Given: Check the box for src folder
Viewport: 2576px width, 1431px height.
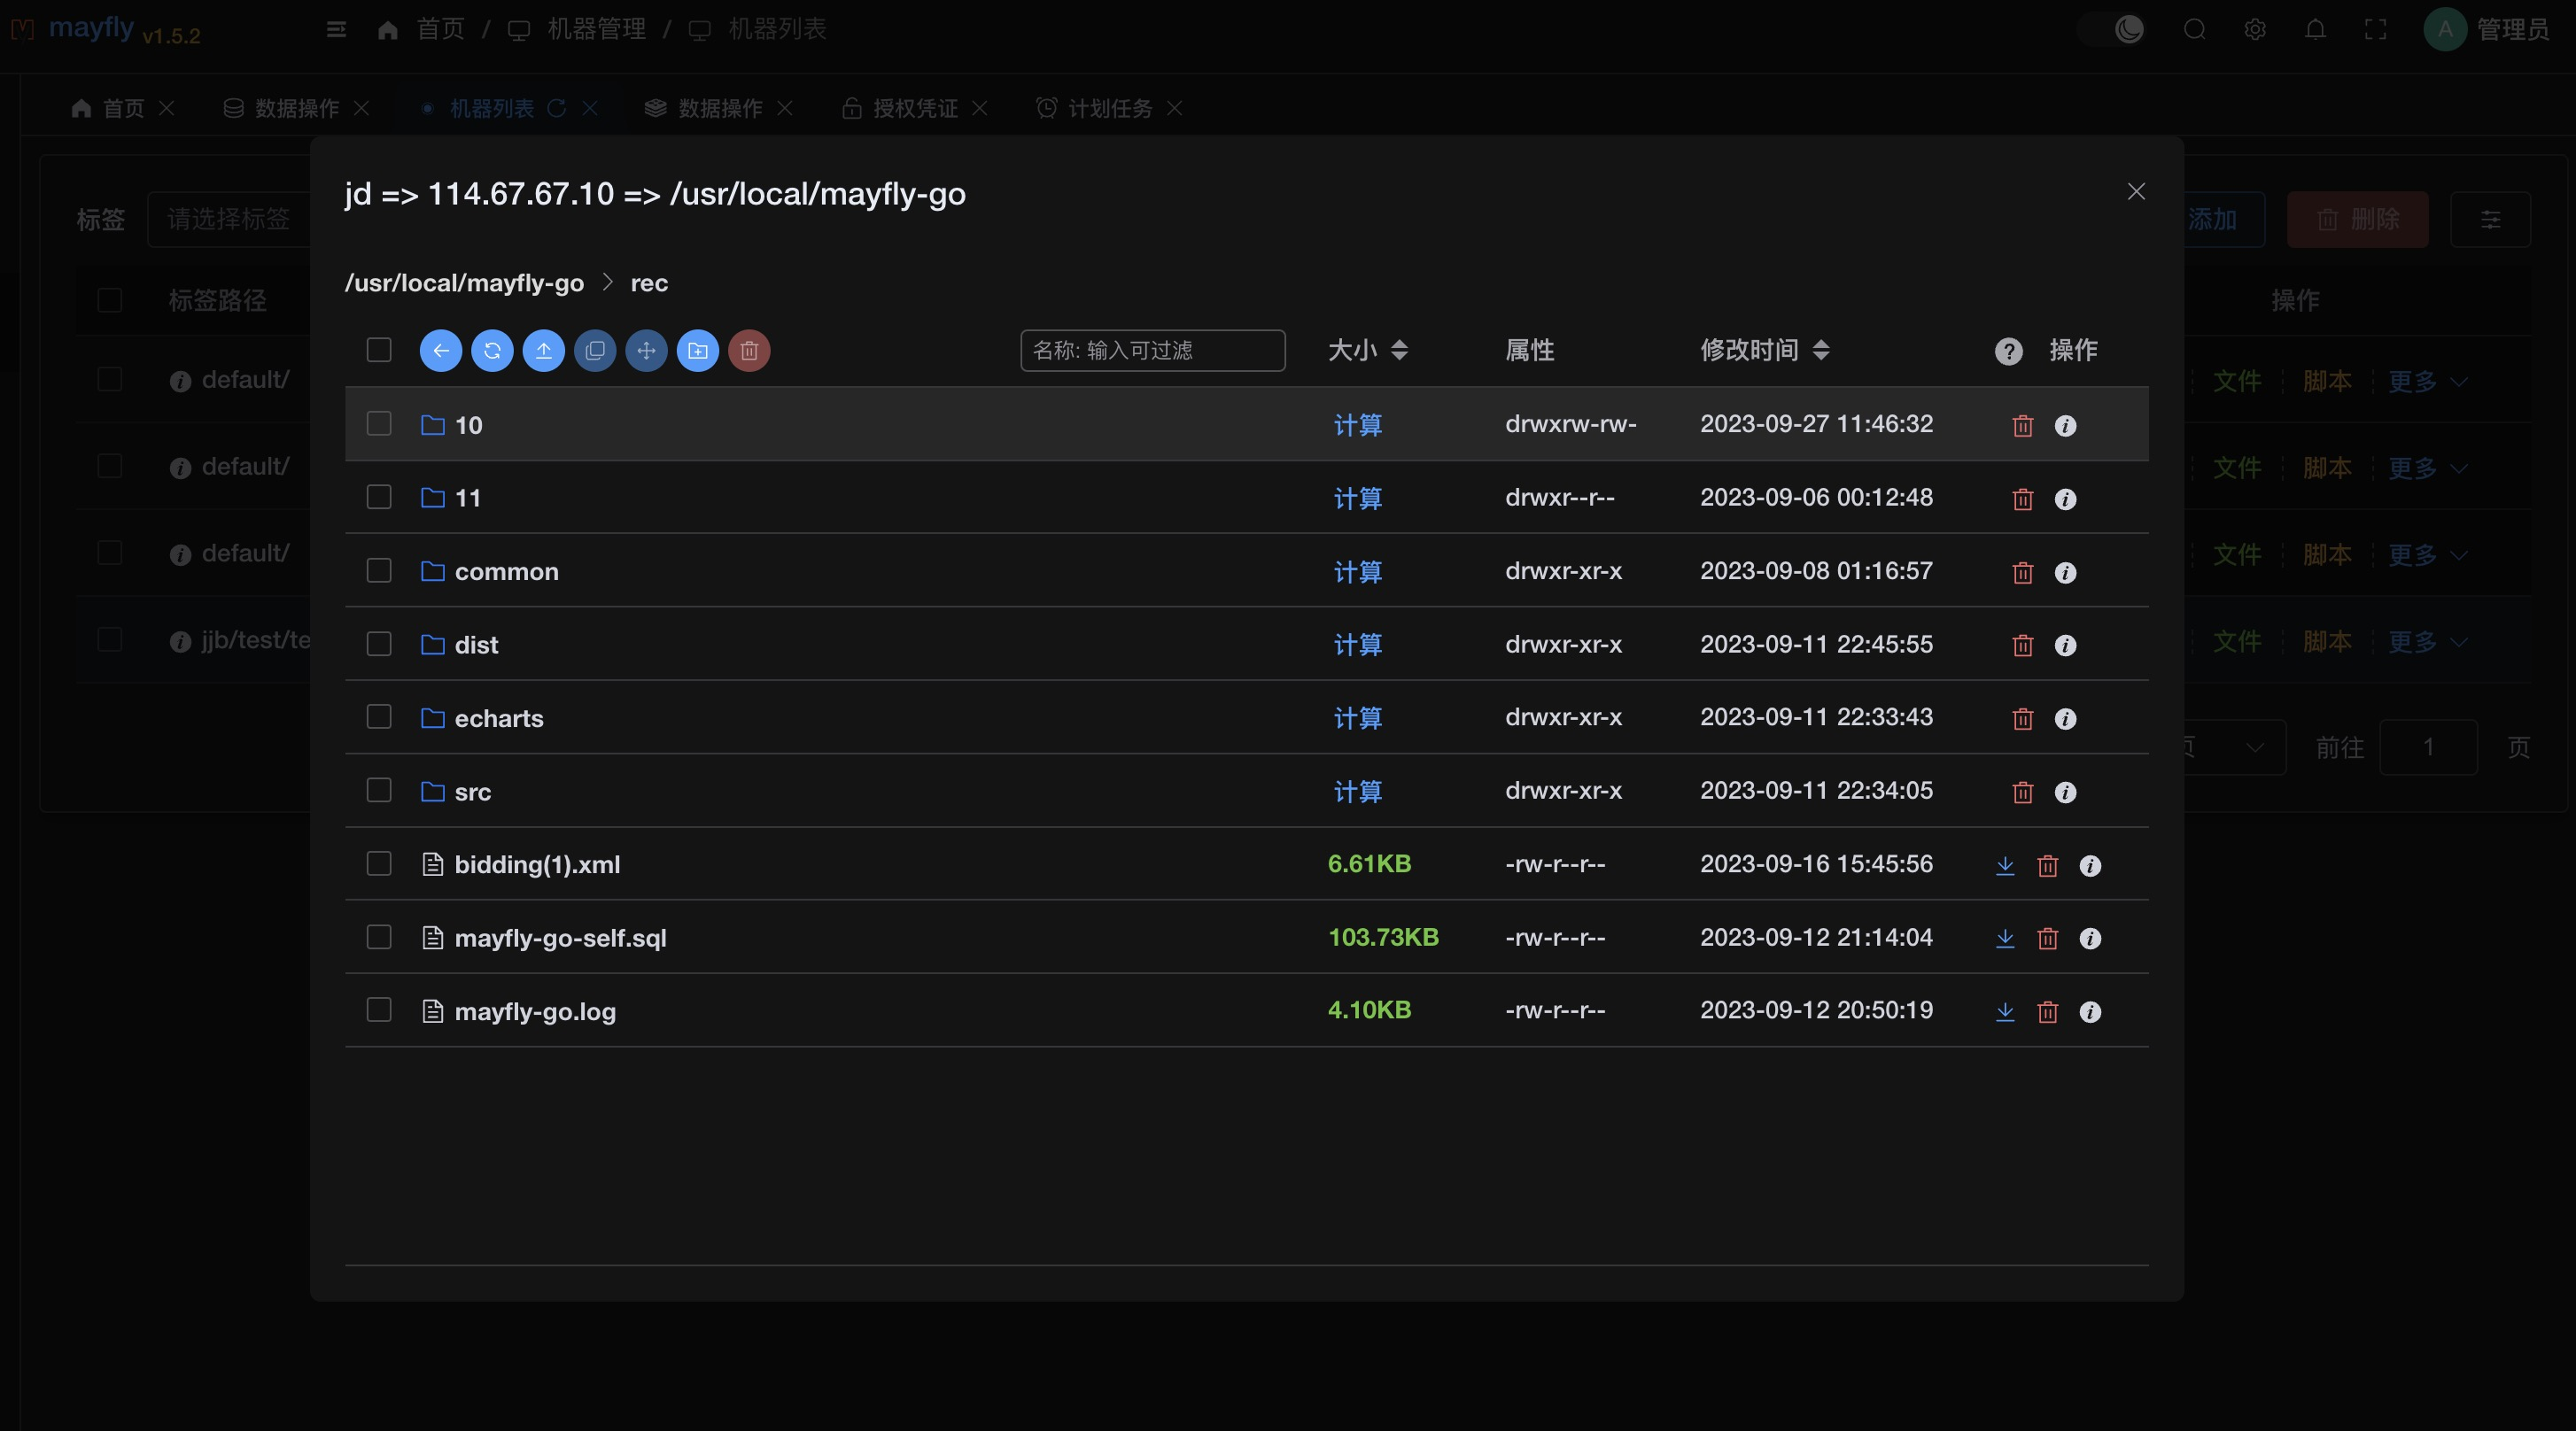Looking at the screenshot, I should click(x=378, y=791).
